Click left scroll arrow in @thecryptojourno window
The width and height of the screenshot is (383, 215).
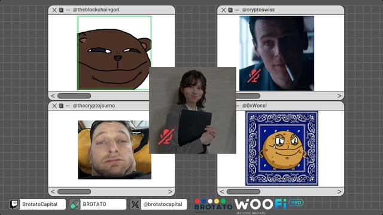[53, 192]
